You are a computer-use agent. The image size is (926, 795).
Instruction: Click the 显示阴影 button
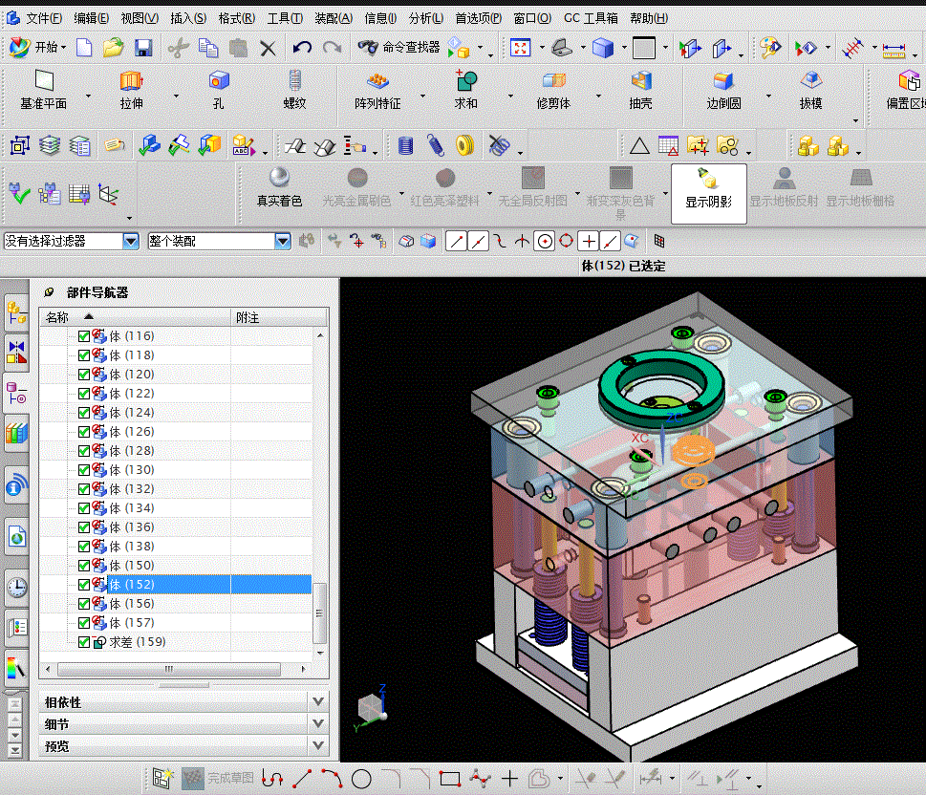click(708, 193)
